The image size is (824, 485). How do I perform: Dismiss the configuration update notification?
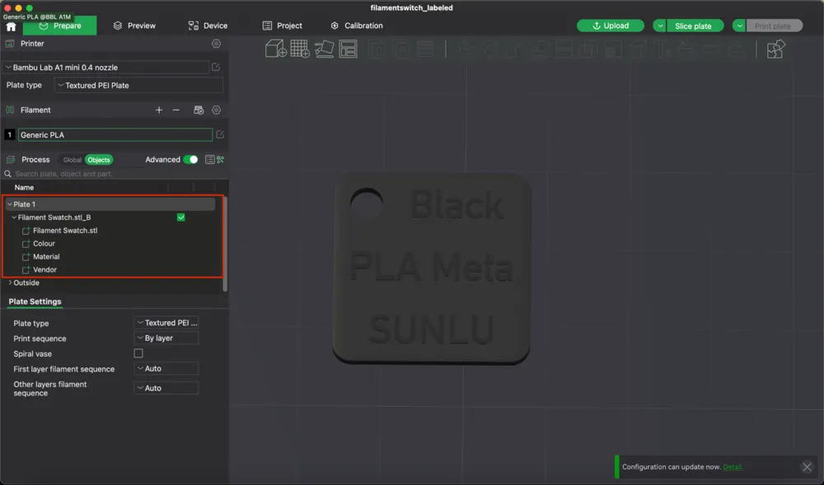coord(808,467)
